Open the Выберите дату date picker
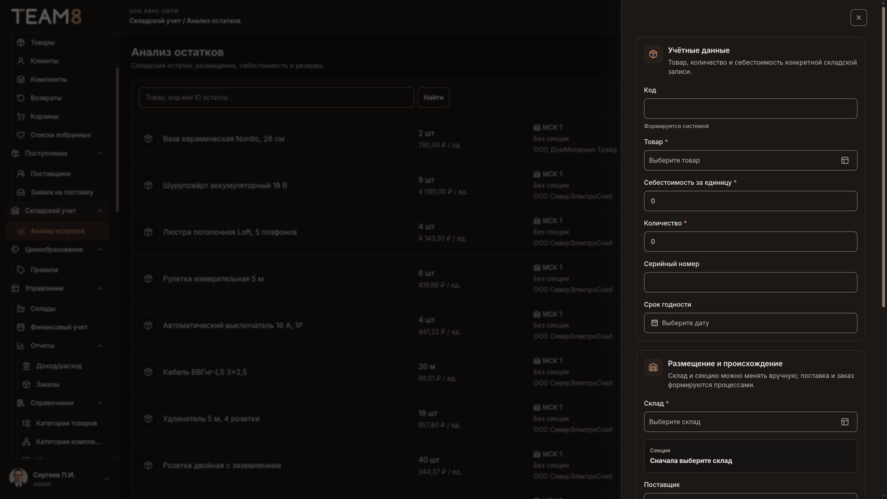The width and height of the screenshot is (887, 499). click(750, 323)
